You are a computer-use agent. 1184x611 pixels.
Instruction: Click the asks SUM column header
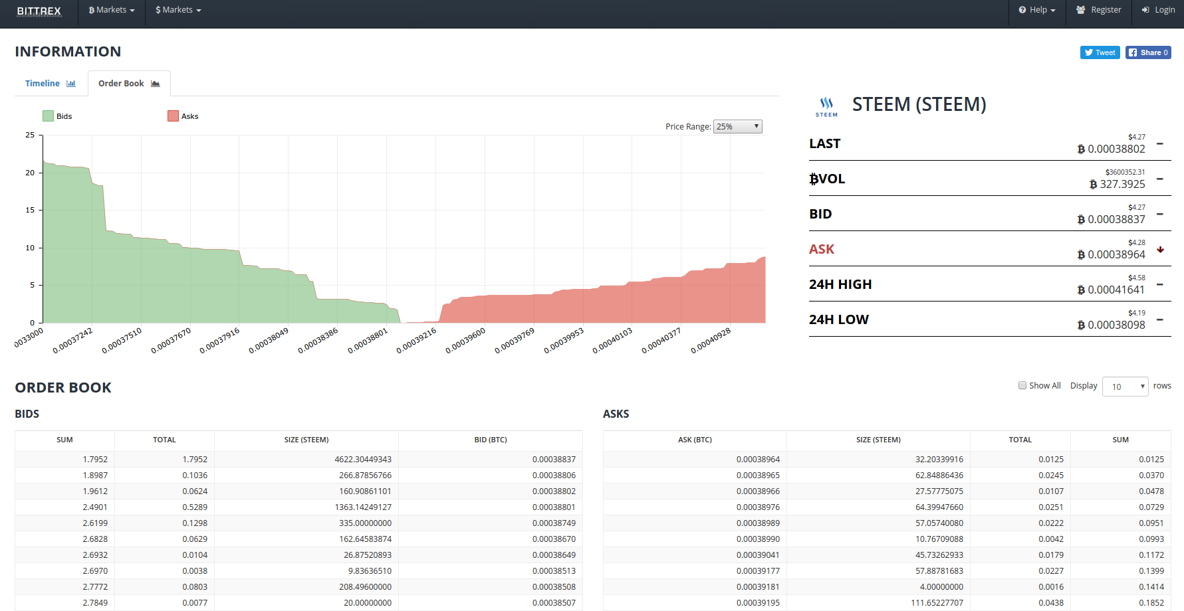click(1121, 440)
